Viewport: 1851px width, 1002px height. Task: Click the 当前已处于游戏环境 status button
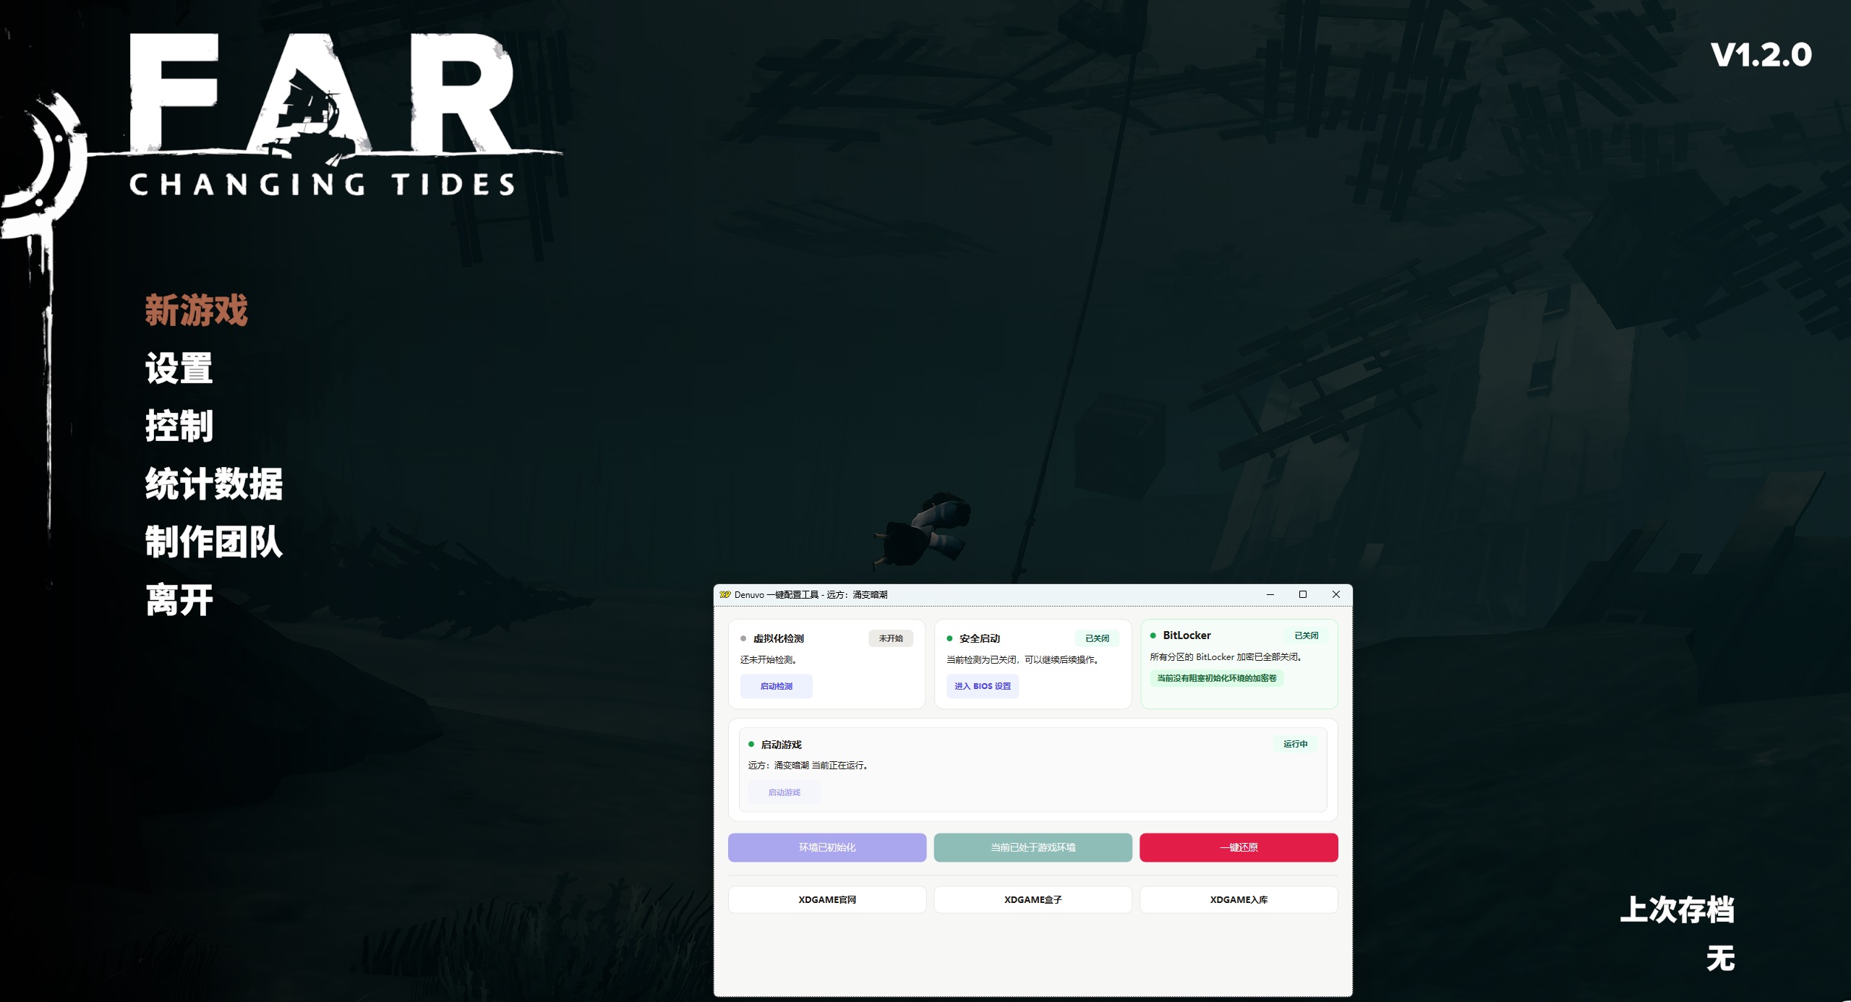point(1033,847)
